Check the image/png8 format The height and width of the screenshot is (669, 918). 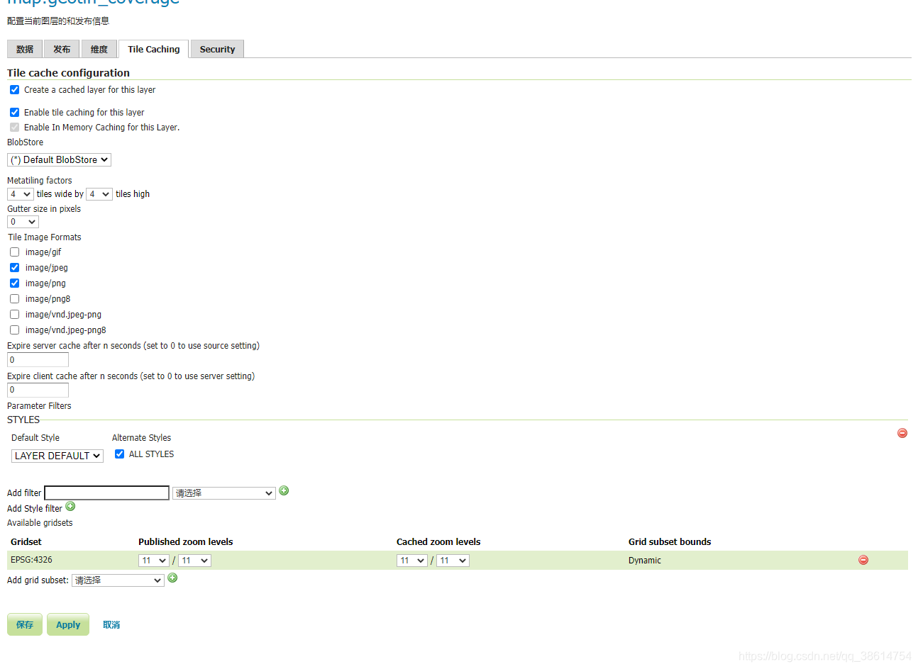(x=14, y=299)
